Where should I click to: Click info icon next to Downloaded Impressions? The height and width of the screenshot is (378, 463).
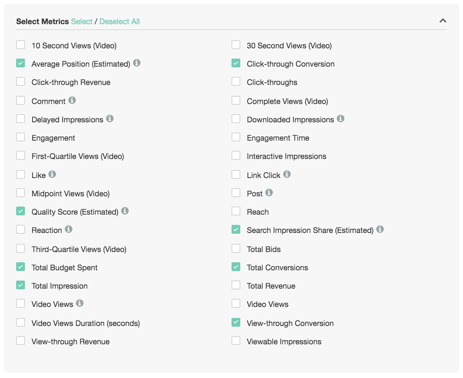pyautogui.click(x=341, y=119)
